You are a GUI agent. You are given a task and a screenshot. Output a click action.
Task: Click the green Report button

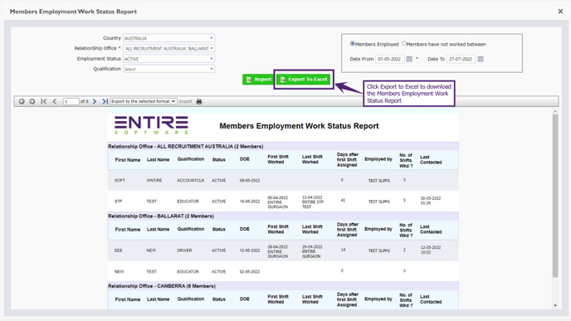pos(258,80)
